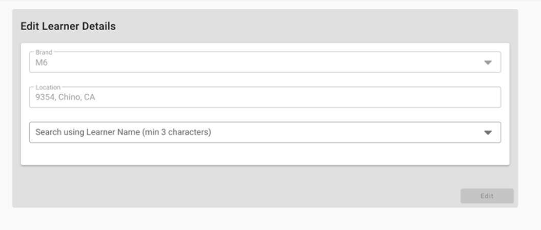Click the 9354, Chino, CA text
The width and height of the screenshot is (541, 230).
tap(65, 97)
